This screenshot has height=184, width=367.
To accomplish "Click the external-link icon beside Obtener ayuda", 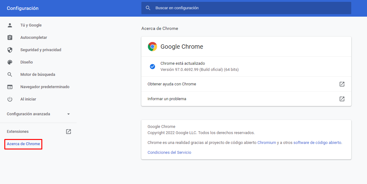I will 342,84.
